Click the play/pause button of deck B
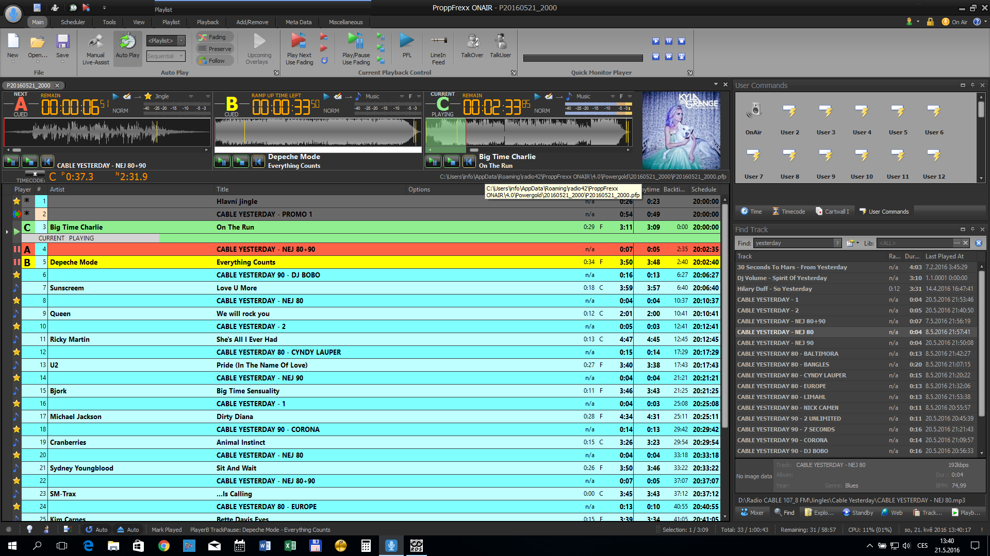This screenshot has width=990, height=556. (x=222, y=162)
